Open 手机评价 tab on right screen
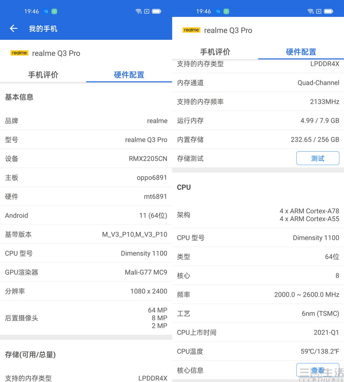 (215, 52)
